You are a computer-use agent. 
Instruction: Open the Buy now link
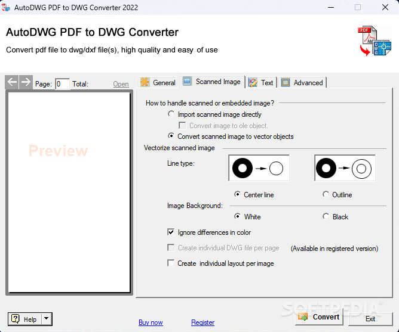click(x=151, y=322)
